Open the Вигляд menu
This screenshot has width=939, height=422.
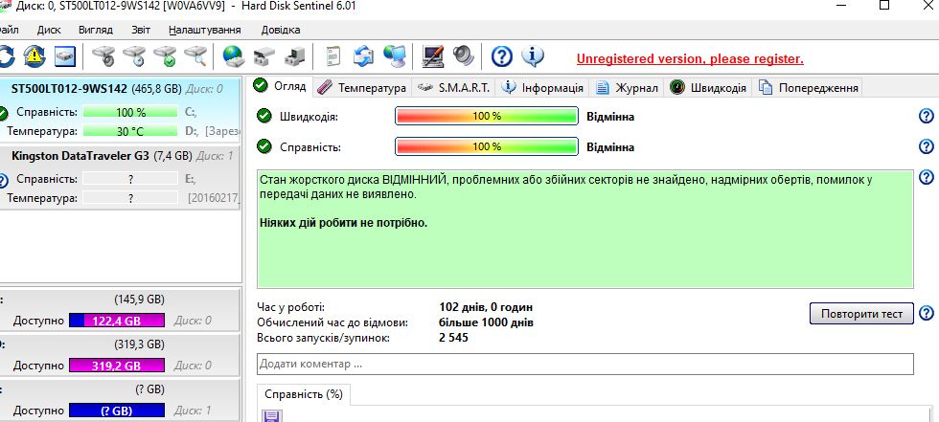click(95, 30)
